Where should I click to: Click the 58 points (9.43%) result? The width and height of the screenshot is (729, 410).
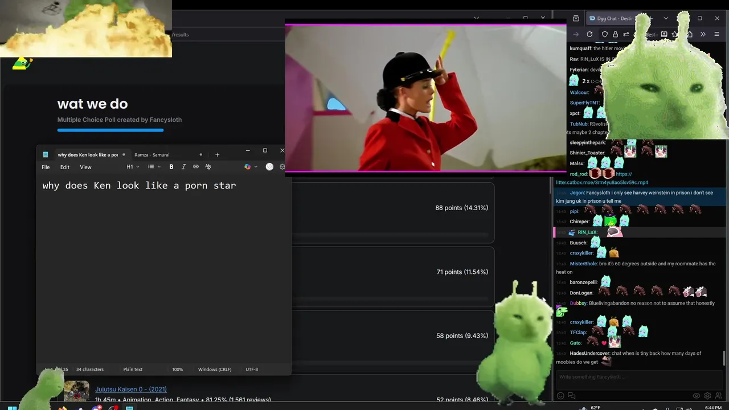pos(462,336)
